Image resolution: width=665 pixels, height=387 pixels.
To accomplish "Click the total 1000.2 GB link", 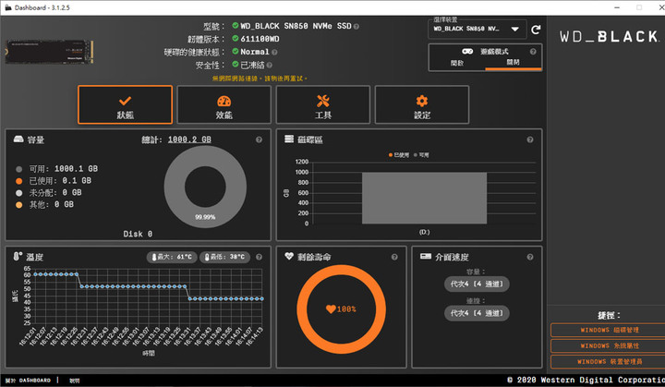I will (189, 139).
